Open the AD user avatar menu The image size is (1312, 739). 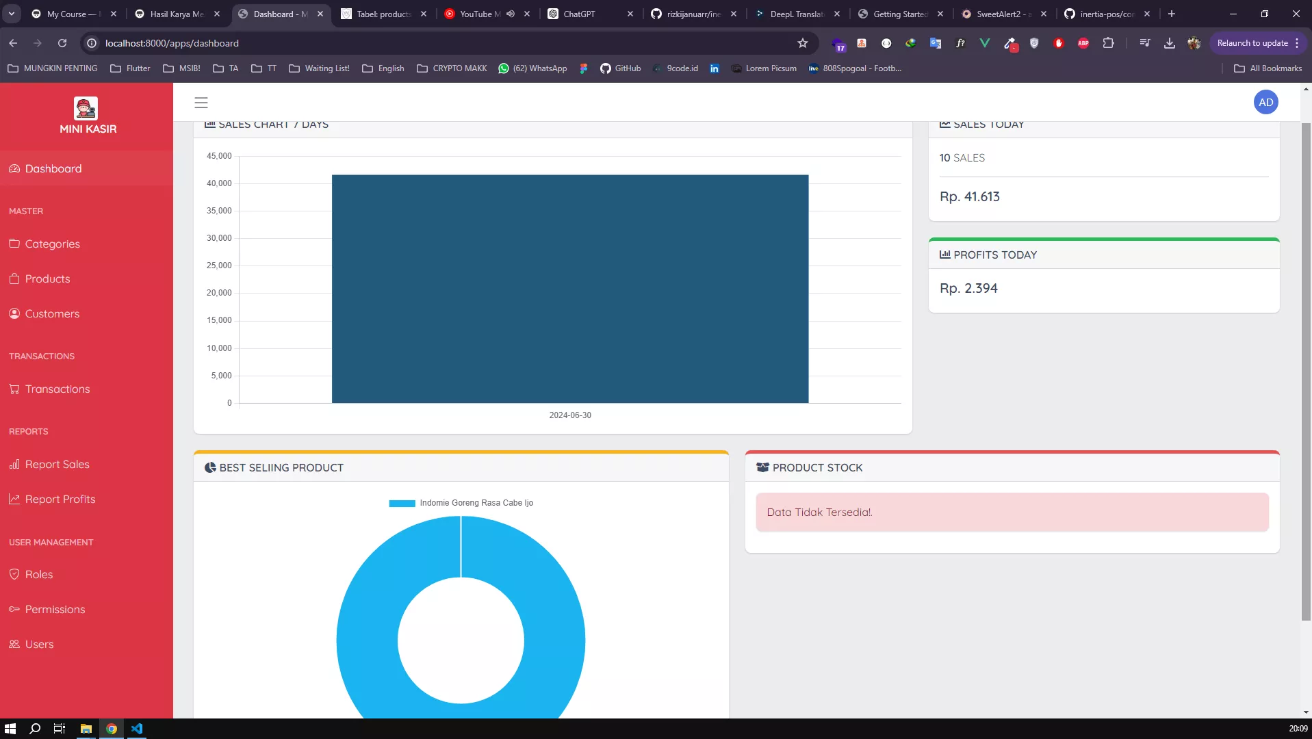tap(1265, 103)
